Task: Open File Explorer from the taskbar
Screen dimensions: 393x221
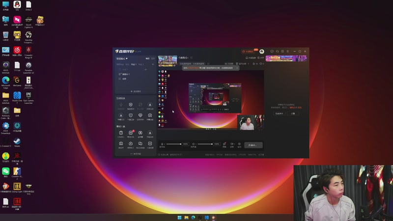Action: [x=186, y=218]
